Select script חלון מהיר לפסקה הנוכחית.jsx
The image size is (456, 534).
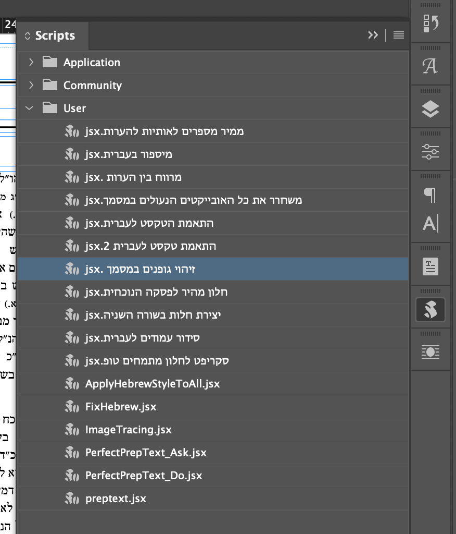[x=213, y=292]
